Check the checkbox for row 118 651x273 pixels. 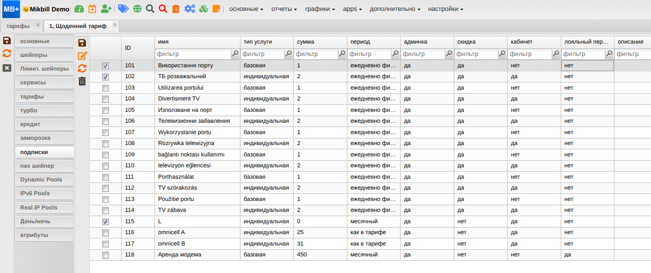(105, 255)
